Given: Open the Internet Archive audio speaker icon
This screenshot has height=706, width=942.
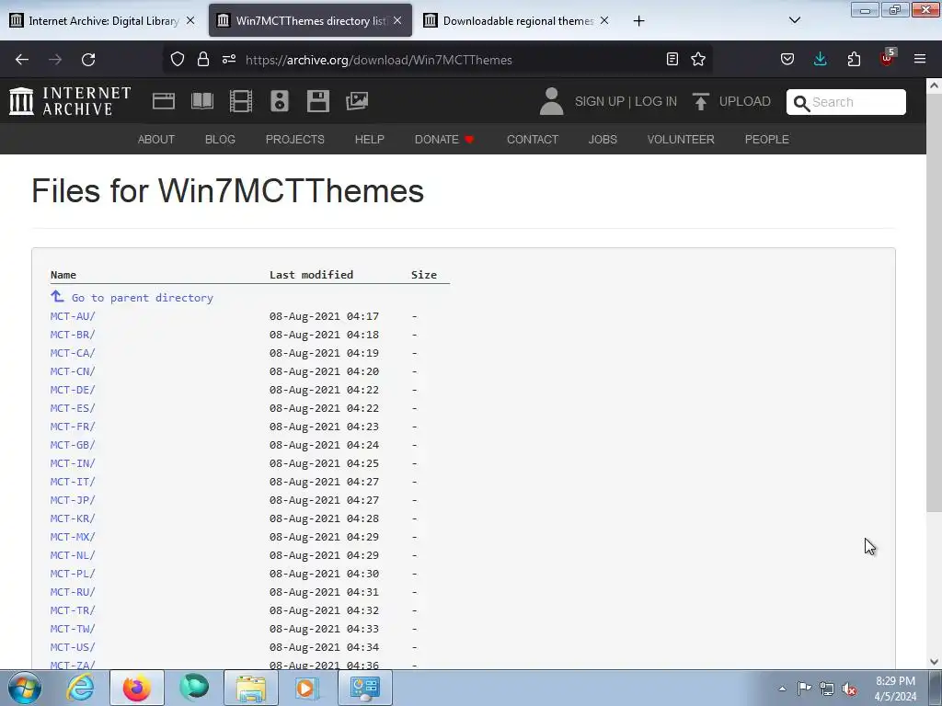Looking at the screenshot, I should pyautogui.click(x=280, y=101).
